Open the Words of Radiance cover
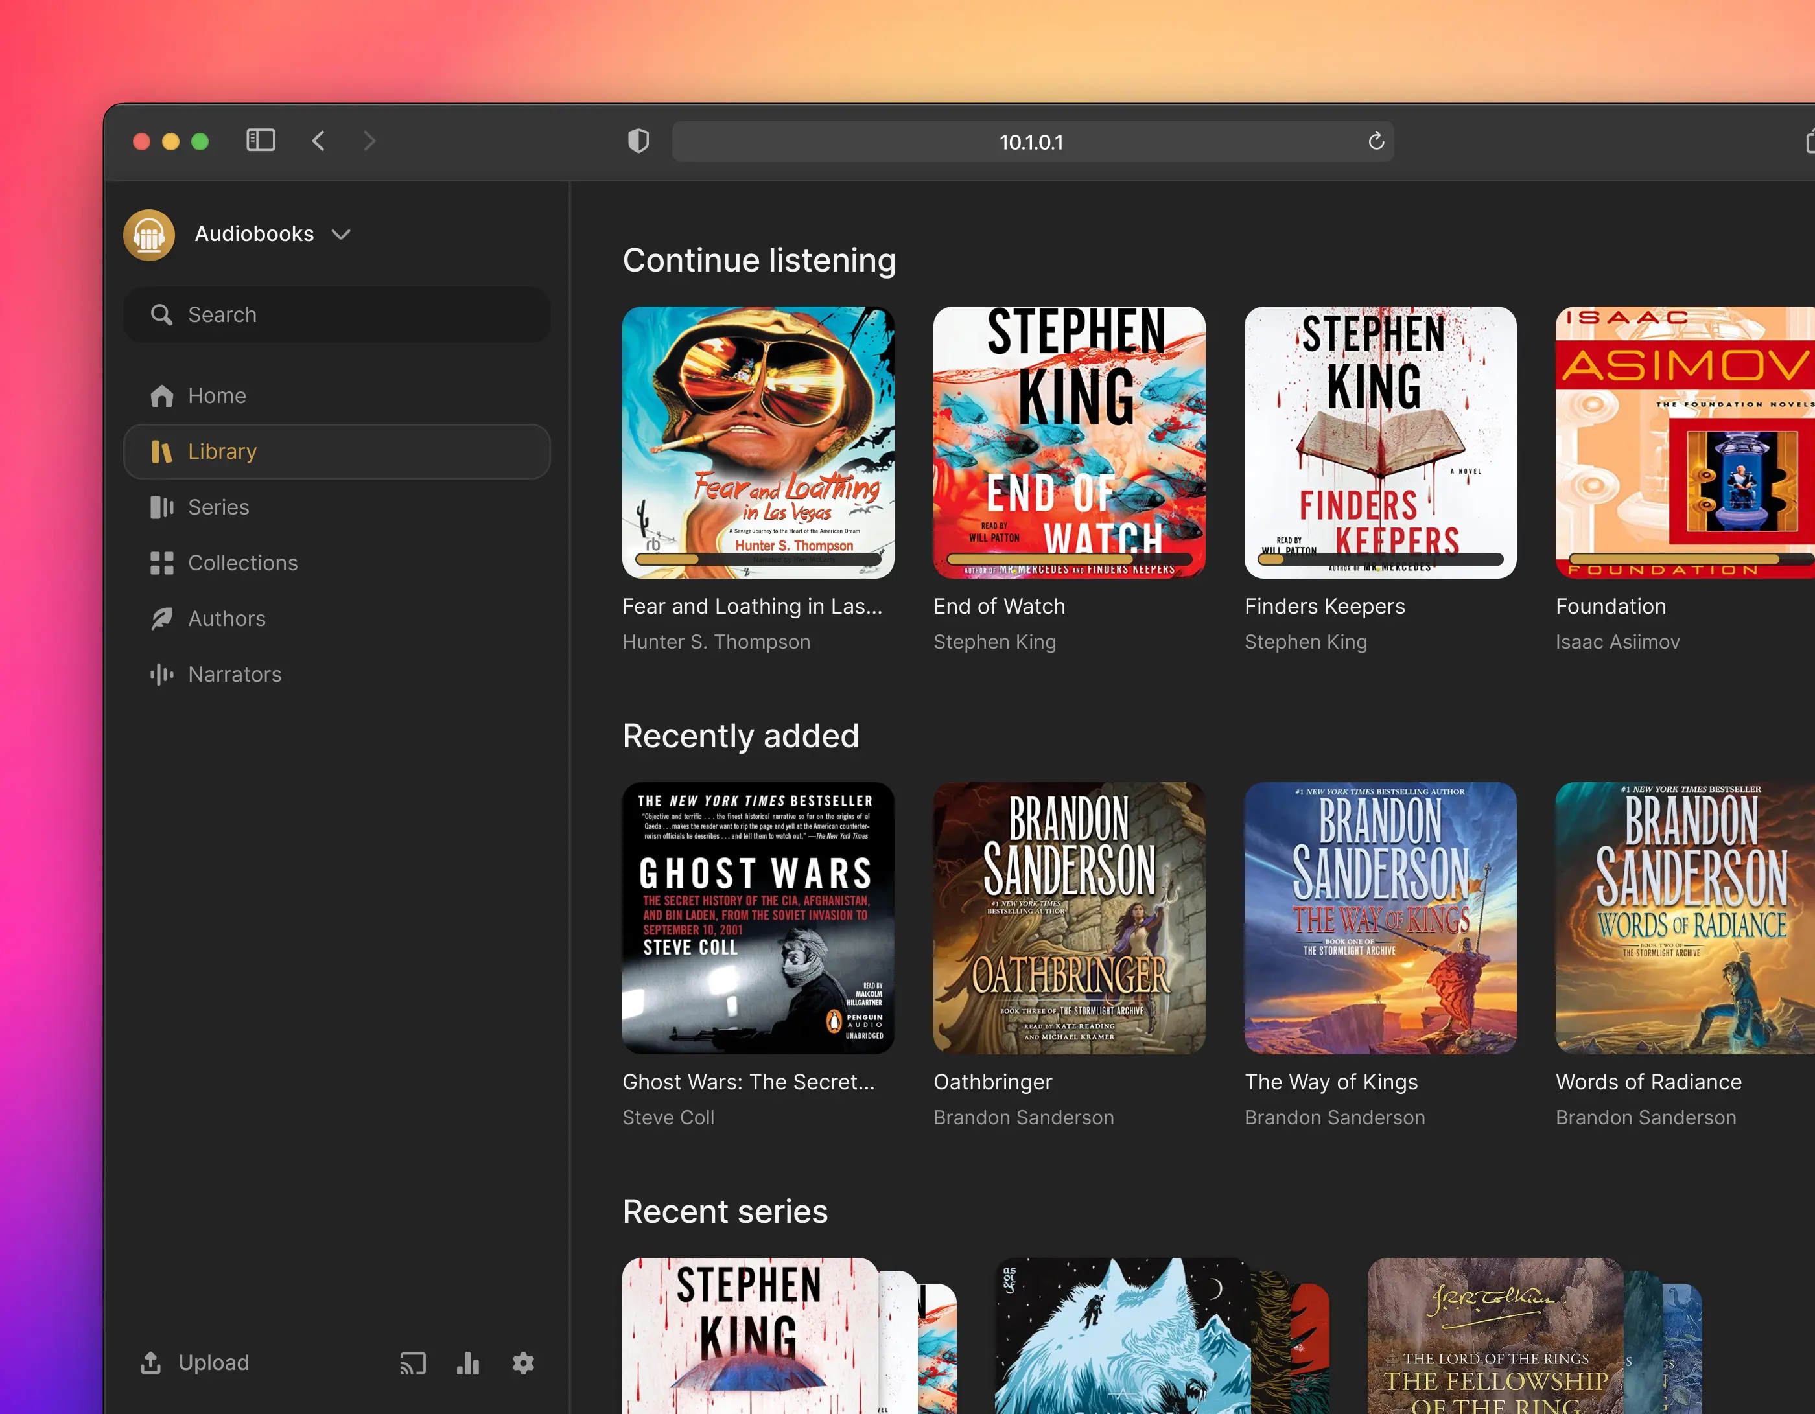 pos(1685,918)
